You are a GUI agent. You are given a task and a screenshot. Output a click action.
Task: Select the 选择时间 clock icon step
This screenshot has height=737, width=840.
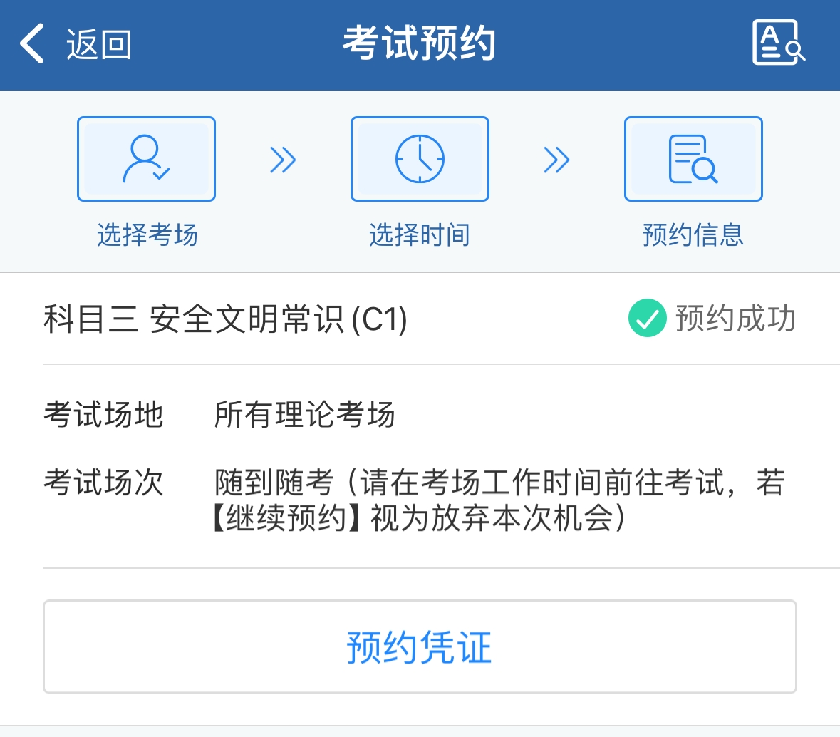(420, 159)
